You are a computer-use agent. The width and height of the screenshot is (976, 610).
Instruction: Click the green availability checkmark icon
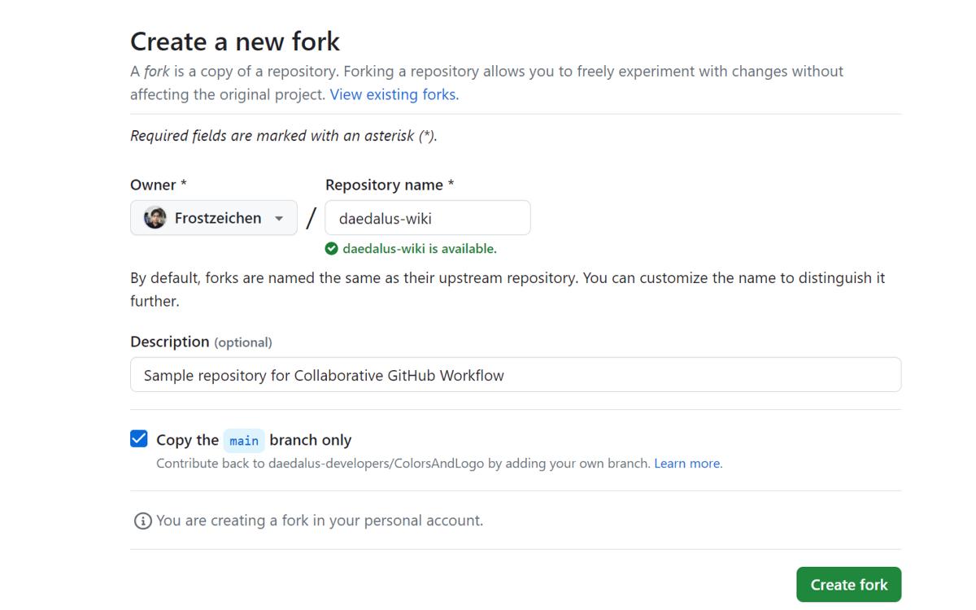[331, 249]
